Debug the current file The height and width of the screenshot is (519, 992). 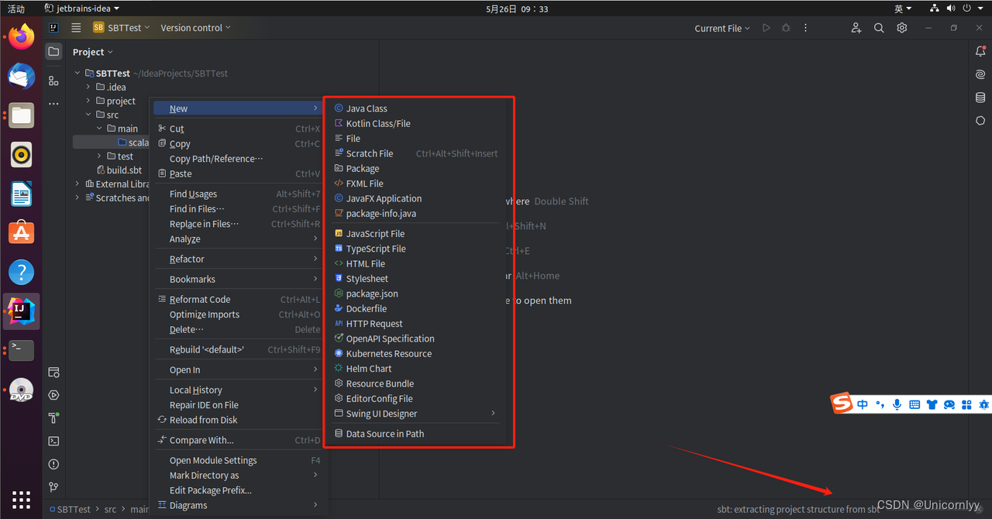pos(786,28)
